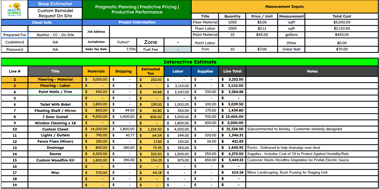Select the line 5 empty title cell
This screenshot has height=189, width=379.
[x=55, y=98]
